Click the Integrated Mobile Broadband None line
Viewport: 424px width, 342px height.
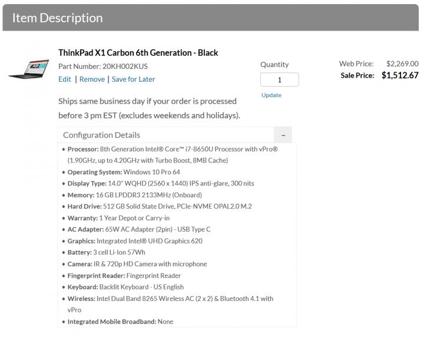pos(120,322)
